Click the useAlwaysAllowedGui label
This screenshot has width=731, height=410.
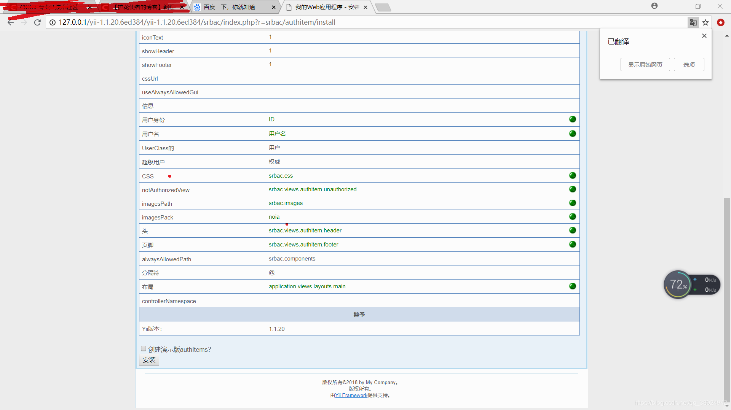(x=170, y=92)
